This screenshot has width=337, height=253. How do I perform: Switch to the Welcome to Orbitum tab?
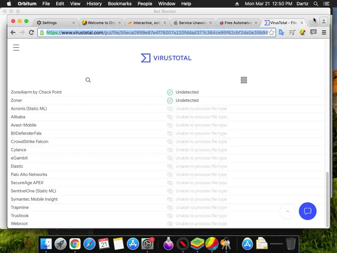pos(101,23)
